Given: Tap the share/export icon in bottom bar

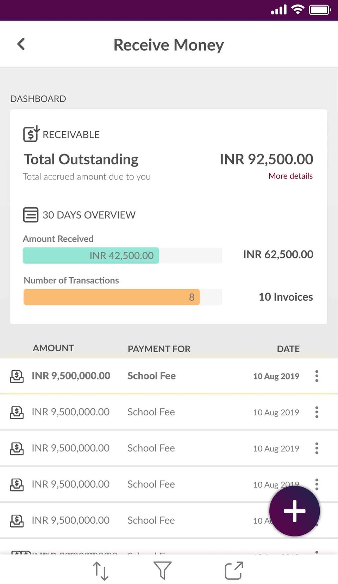Looking at the screenshot, I should point(234,571).
